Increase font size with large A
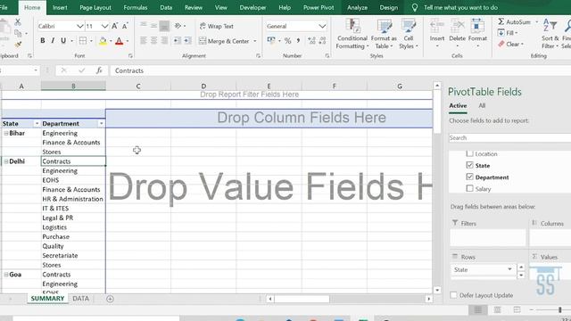 pyautogui.click(x=115, y=26)
